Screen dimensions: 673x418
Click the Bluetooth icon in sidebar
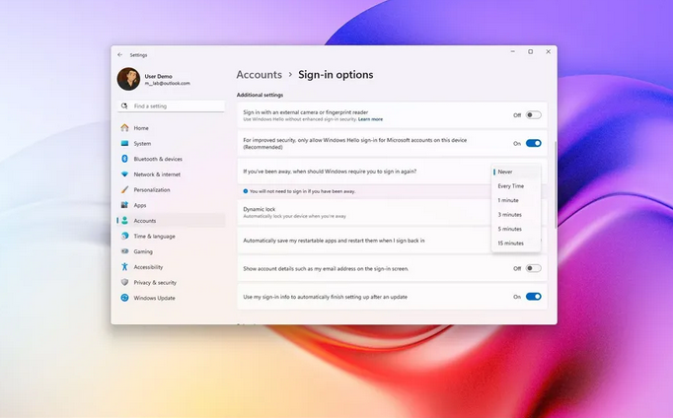tap(124, 159)
